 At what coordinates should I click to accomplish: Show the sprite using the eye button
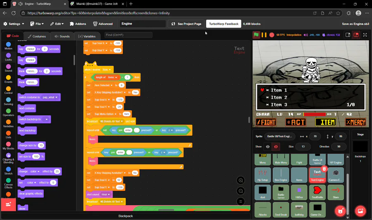267,147
